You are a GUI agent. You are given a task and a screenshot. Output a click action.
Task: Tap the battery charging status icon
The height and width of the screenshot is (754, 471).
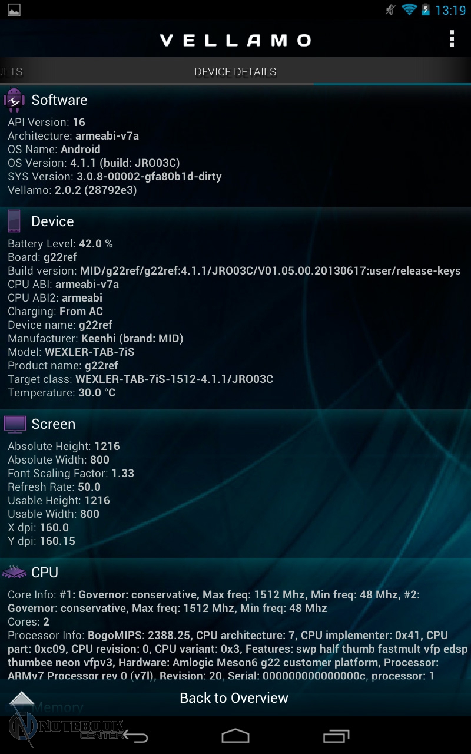tap(425, 10)
